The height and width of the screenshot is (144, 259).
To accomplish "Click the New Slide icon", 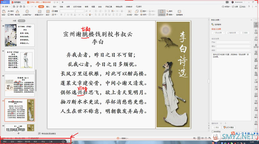I will (40, 11).
